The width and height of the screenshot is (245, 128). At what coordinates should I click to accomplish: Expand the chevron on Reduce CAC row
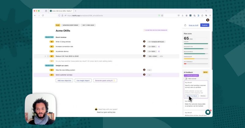tap(45, 56)
